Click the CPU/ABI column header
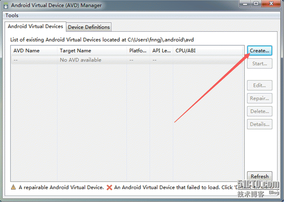The image size is (284, 202). [x=207, y=51]
